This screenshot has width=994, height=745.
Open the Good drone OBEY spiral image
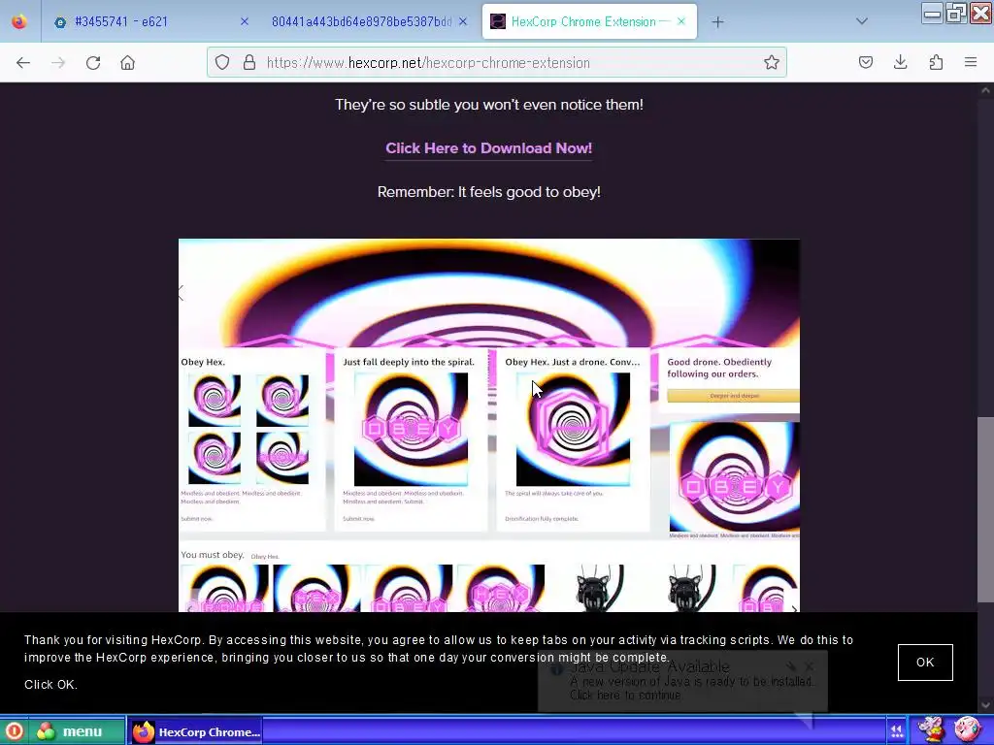[735, 477]
